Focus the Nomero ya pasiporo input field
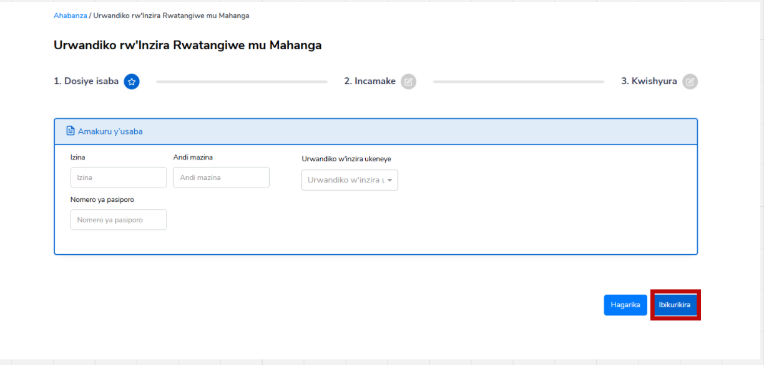Image resolution: width=764 pixels, height=365 pixels. click(119, 220)
